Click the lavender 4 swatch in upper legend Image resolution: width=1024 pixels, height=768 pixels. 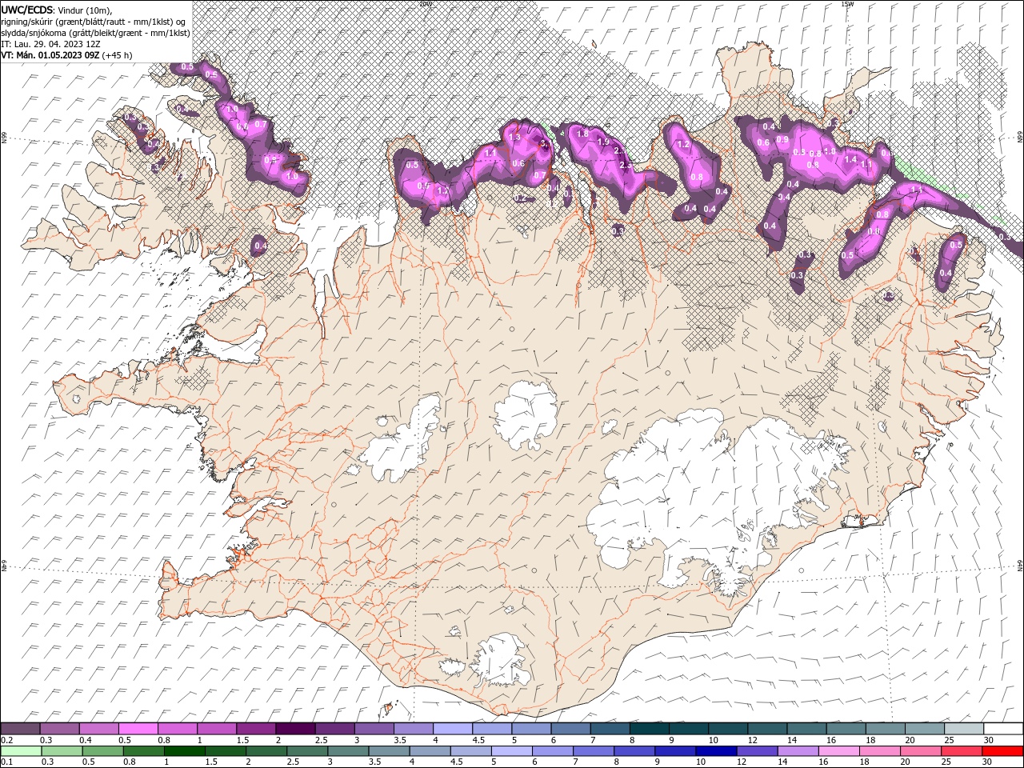(452, 729)
